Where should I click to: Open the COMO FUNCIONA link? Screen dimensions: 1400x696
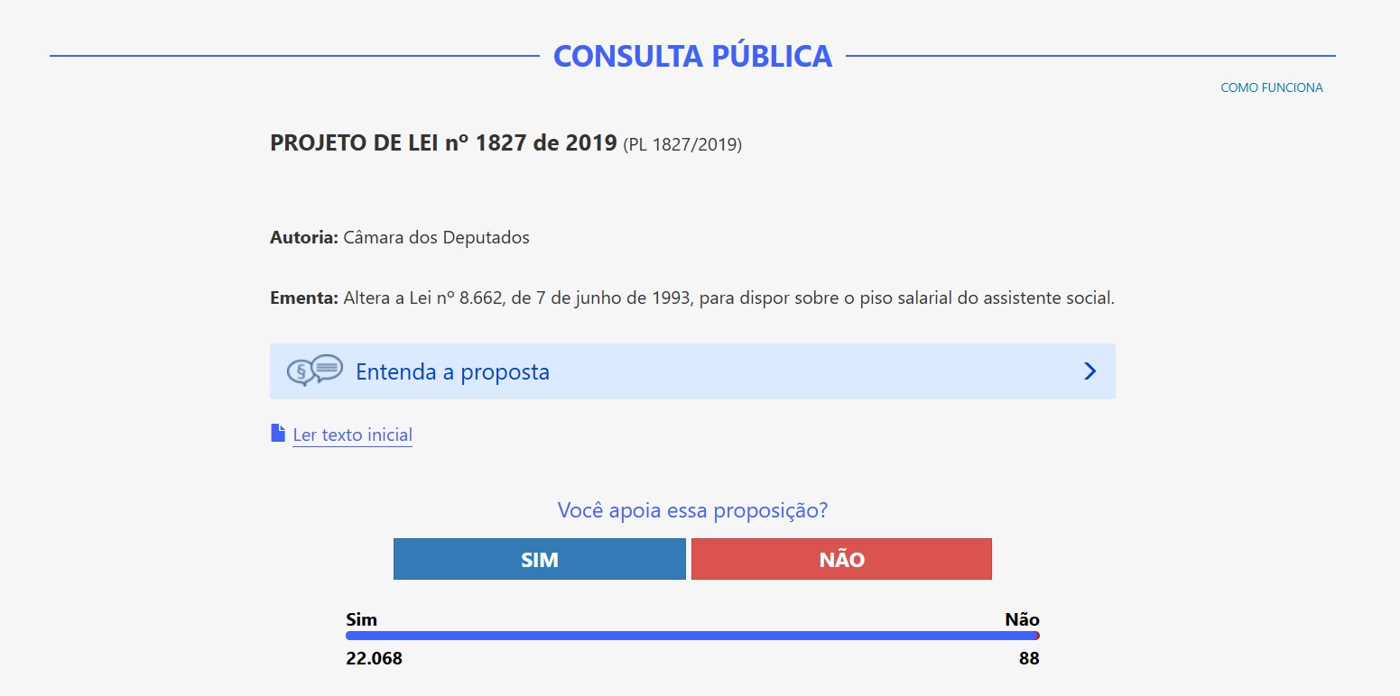[x=1272, y=87]
